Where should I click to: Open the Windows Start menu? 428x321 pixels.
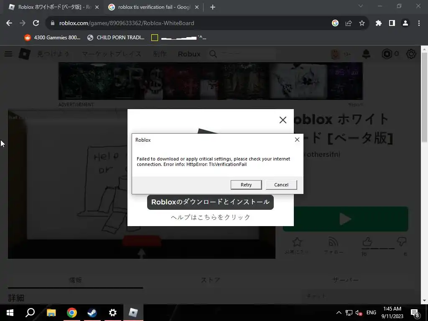click(10, 313)
